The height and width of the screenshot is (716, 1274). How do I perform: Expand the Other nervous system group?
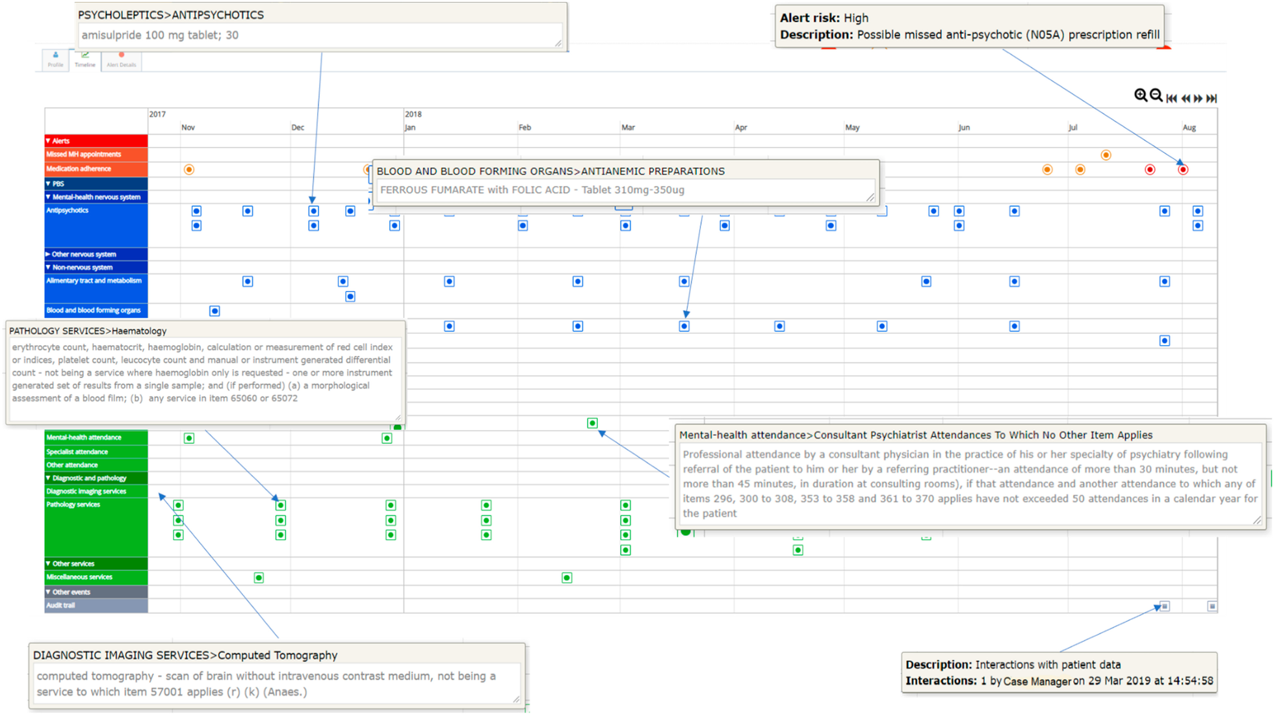point(48,254)
